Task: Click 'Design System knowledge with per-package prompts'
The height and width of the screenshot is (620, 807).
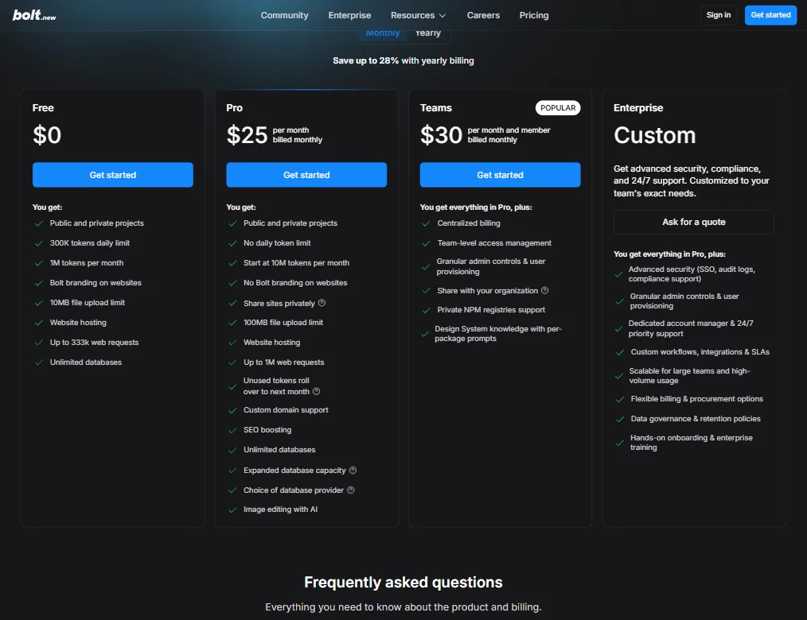Action: pos(498,334)
